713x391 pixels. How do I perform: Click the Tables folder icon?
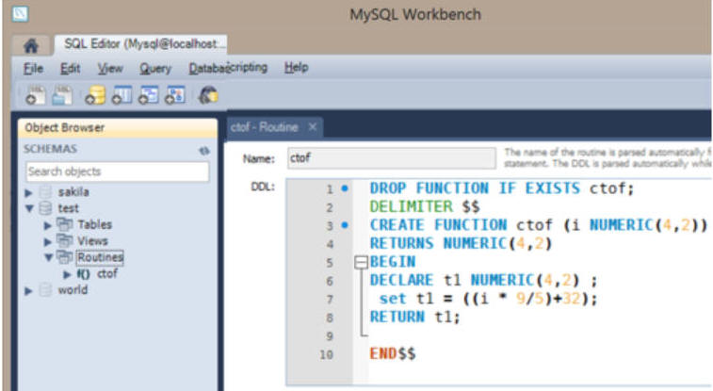click(64, 224)
